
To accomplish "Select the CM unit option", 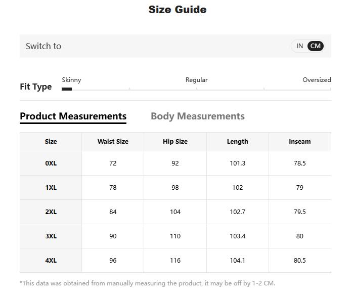I will click(x=316, y=46).
